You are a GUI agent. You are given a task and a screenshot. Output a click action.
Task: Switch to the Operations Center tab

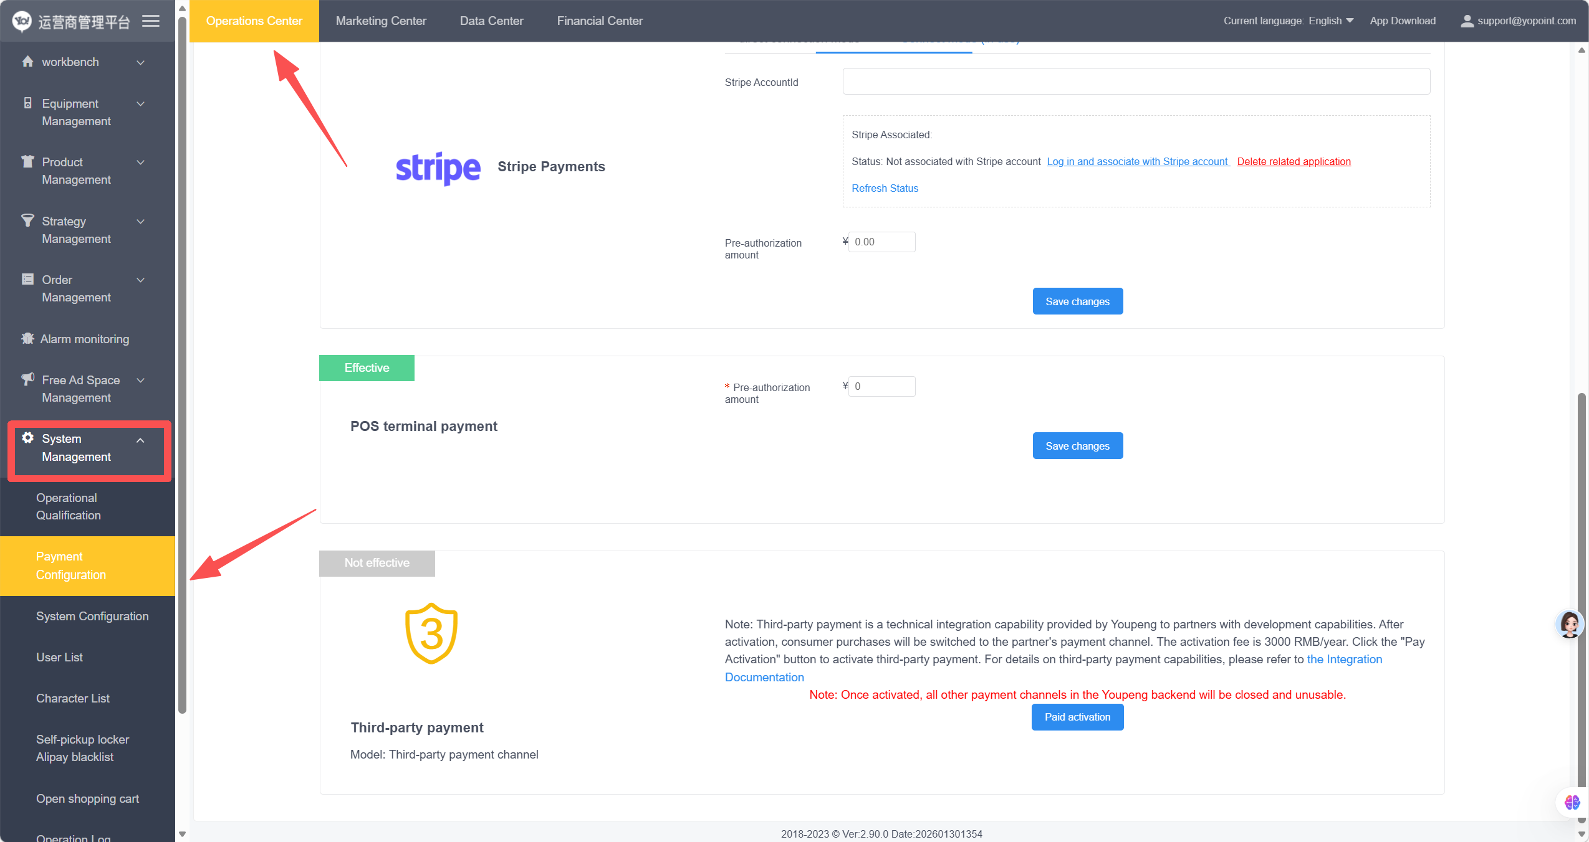point(254,21)
